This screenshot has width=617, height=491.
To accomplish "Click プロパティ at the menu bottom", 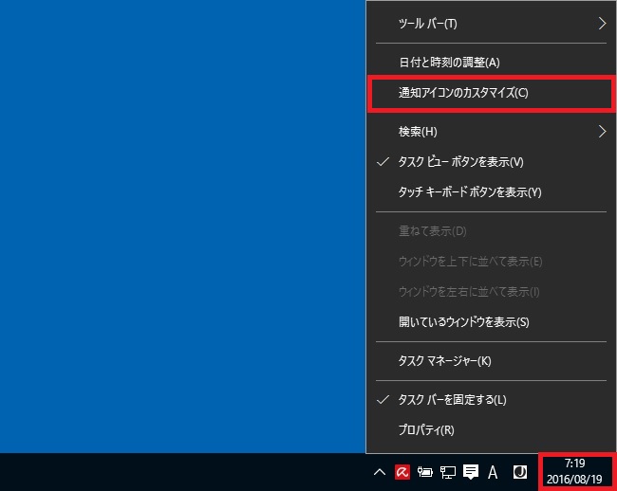I will point(426,430).
